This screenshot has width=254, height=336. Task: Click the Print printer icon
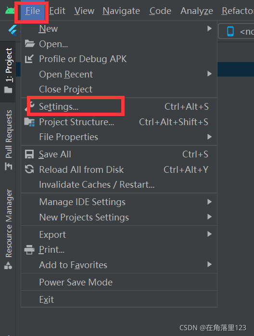point(29,250)
